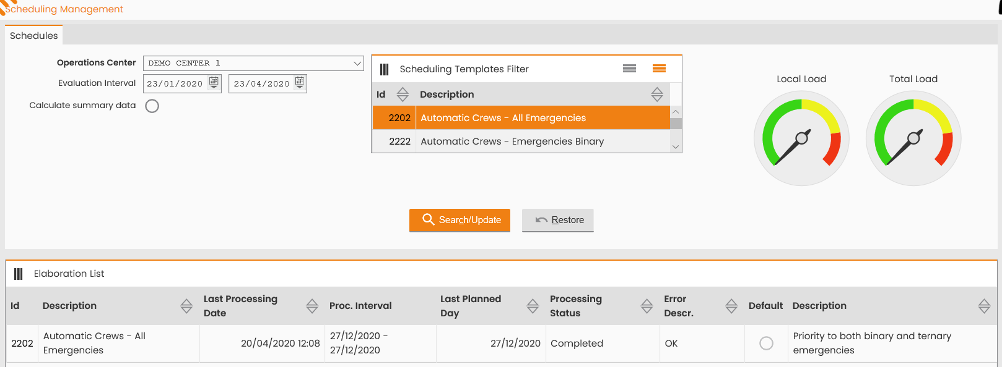Set schedule 2202 as Default
This screenshot has width=1002, height=367.
point(766,344)
